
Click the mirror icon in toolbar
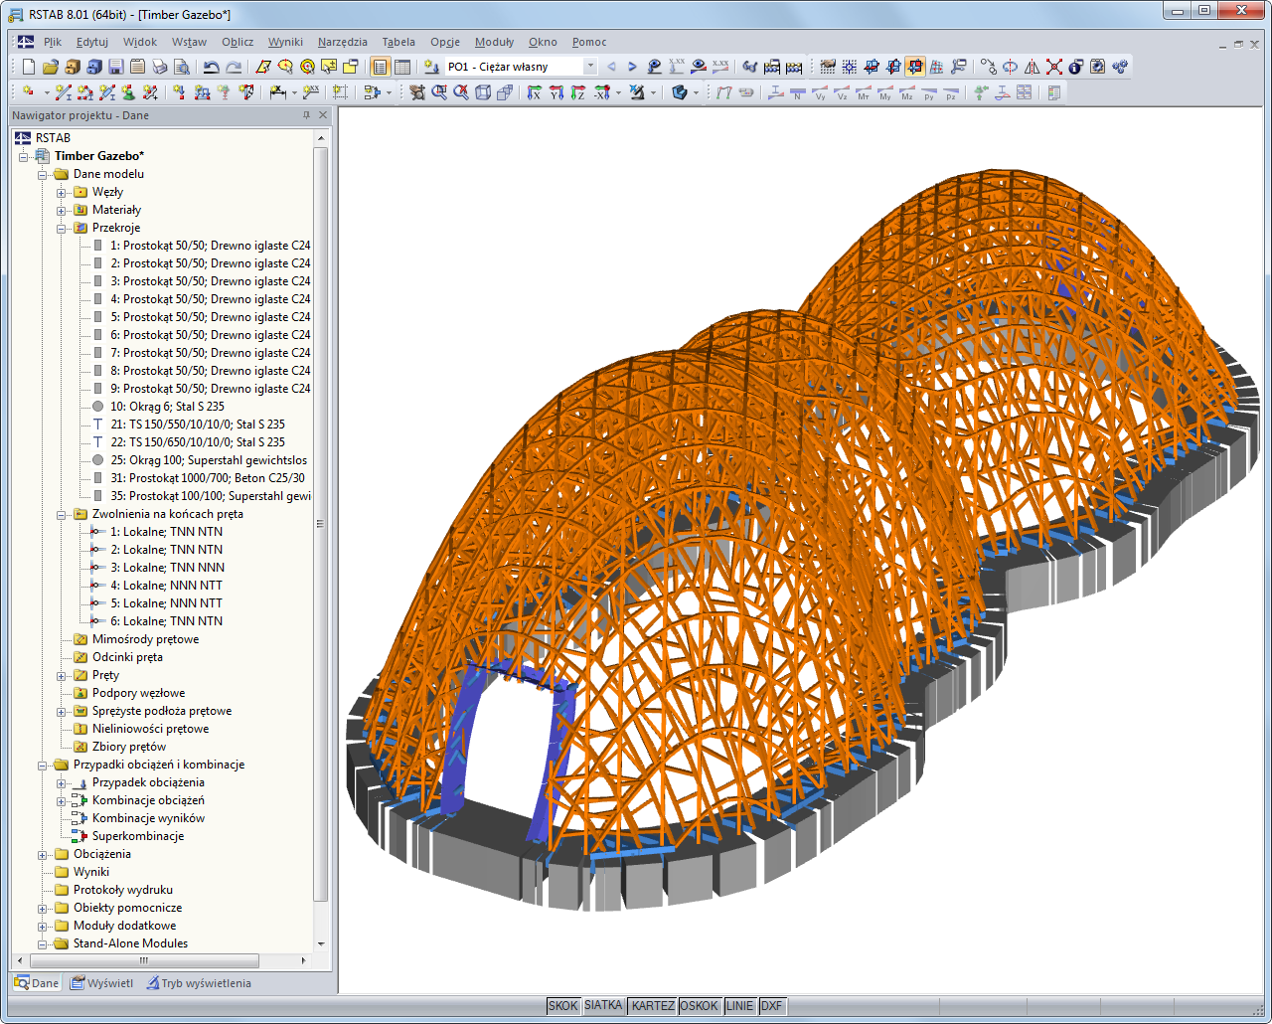pyautogui.click(x=1033, y=67)
